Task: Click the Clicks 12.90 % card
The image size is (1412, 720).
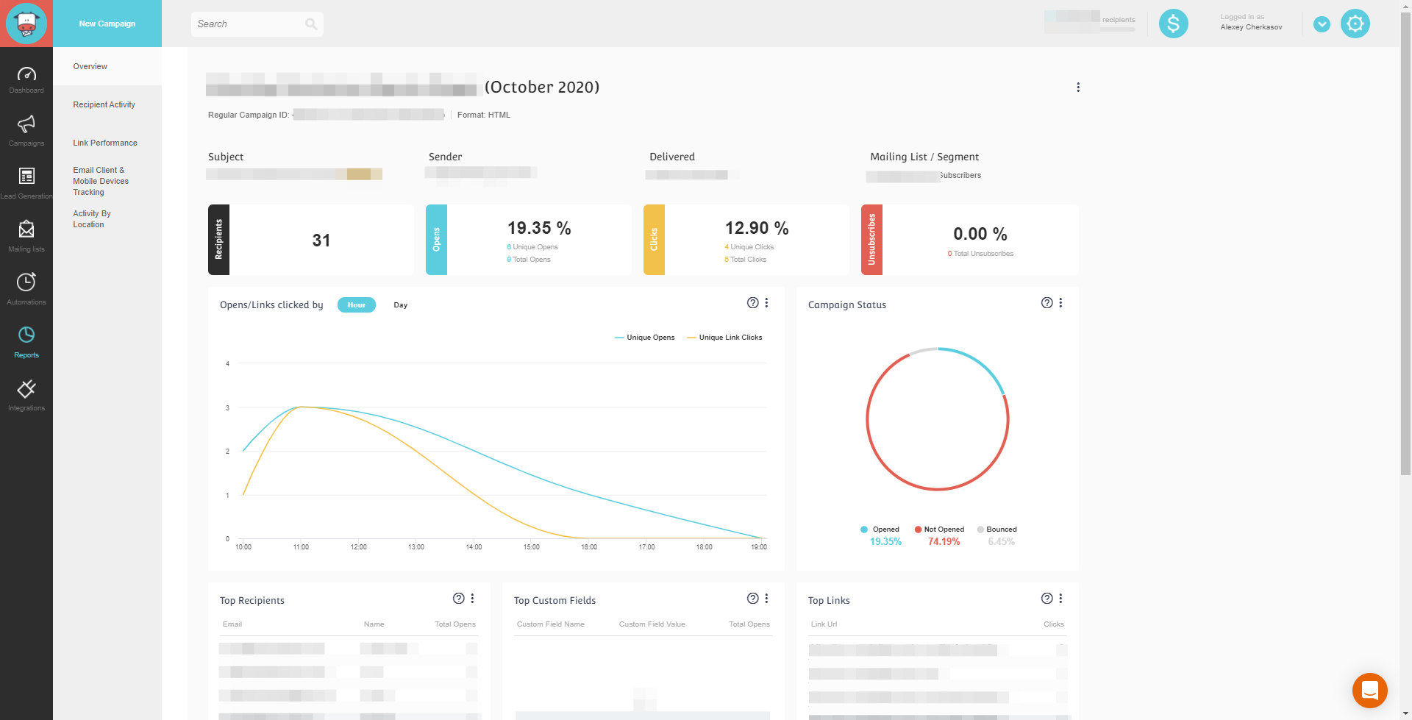Action: (746, 240)
